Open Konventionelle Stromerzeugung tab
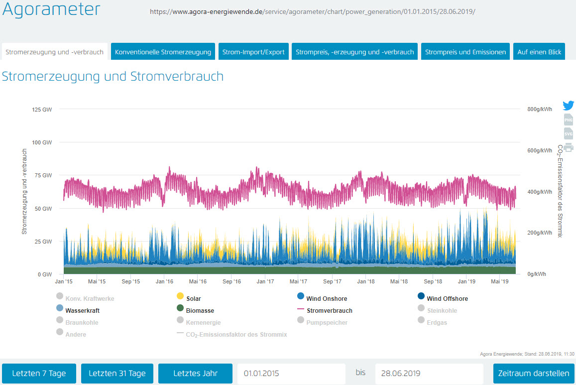 [163, 52]
